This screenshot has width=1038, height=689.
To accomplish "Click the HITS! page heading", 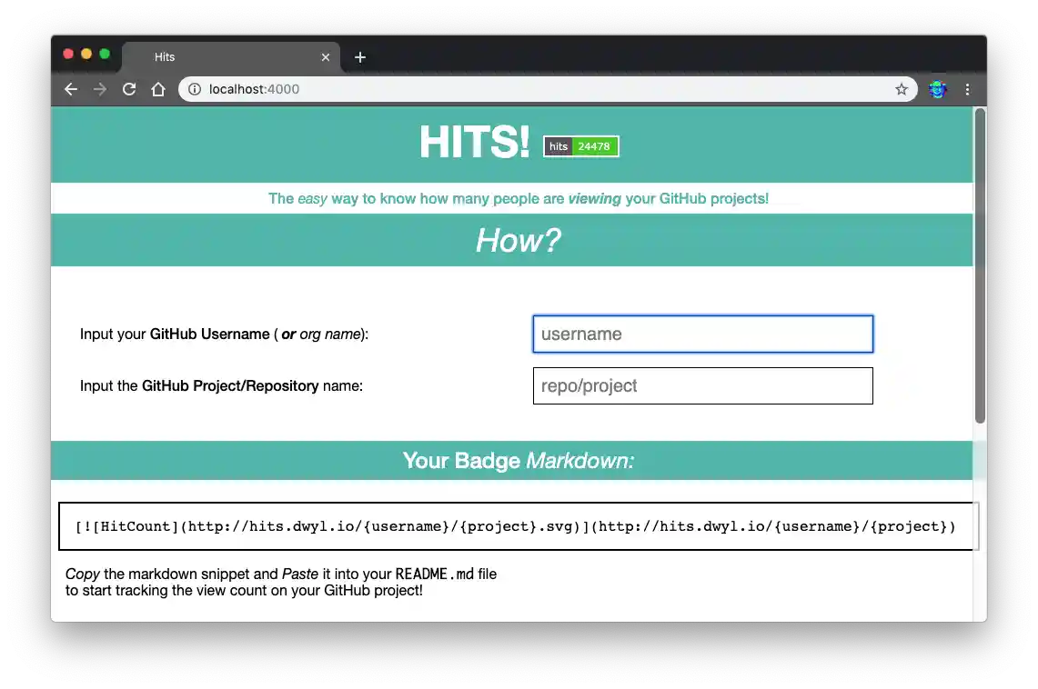I will pyautogui.click(x=474, y=143).
